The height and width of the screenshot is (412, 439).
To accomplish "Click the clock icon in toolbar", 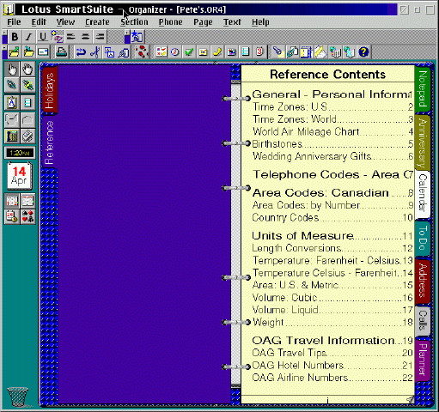I will pyautogui.click(x=175, y=52).
